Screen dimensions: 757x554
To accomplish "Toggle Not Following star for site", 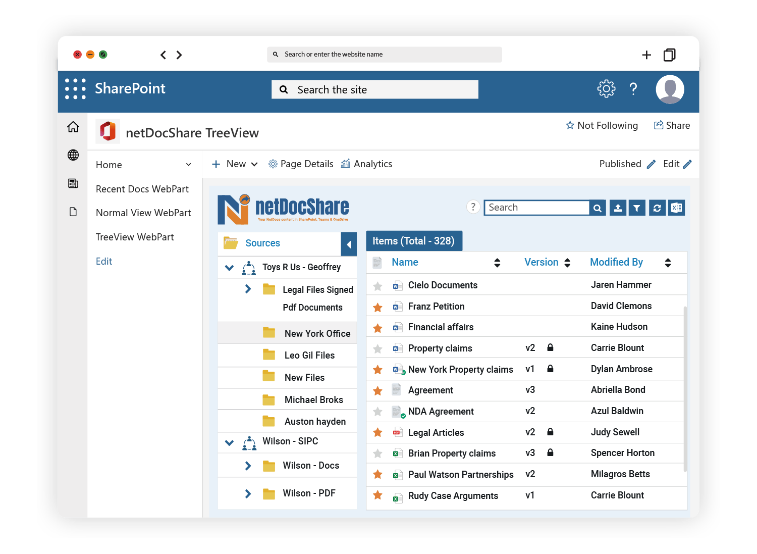I will click(570, 125).
